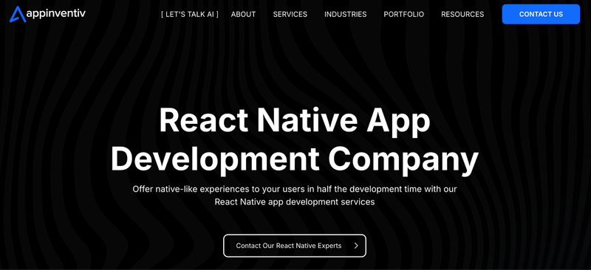
Task: Go to the PORTFOLIO page
Action: (403, 14)
